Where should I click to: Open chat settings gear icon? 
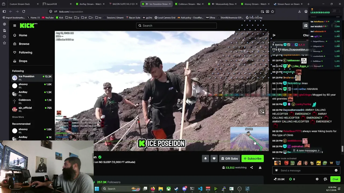(x=317, y=179)
